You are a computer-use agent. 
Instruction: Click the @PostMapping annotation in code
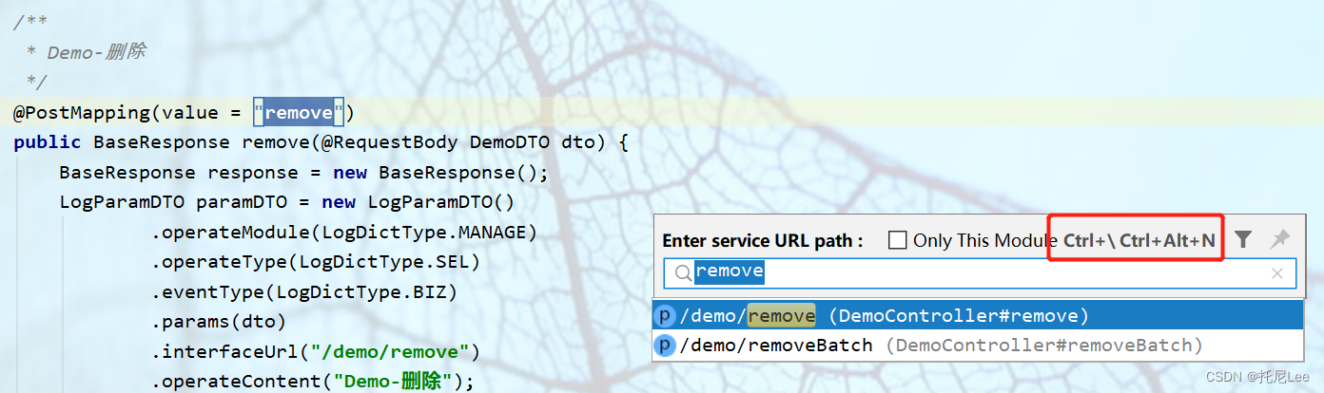82,113
